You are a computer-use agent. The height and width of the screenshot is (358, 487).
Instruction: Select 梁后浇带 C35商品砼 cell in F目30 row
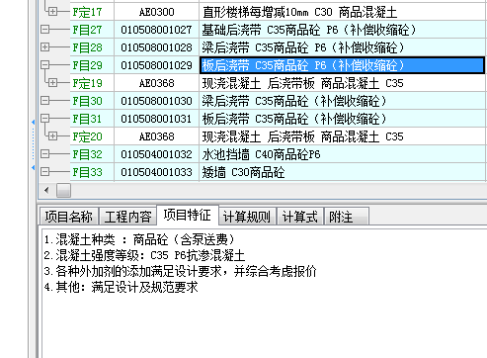343,101
